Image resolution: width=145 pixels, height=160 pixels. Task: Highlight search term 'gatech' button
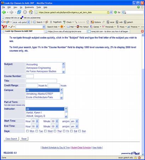(129, 22)
